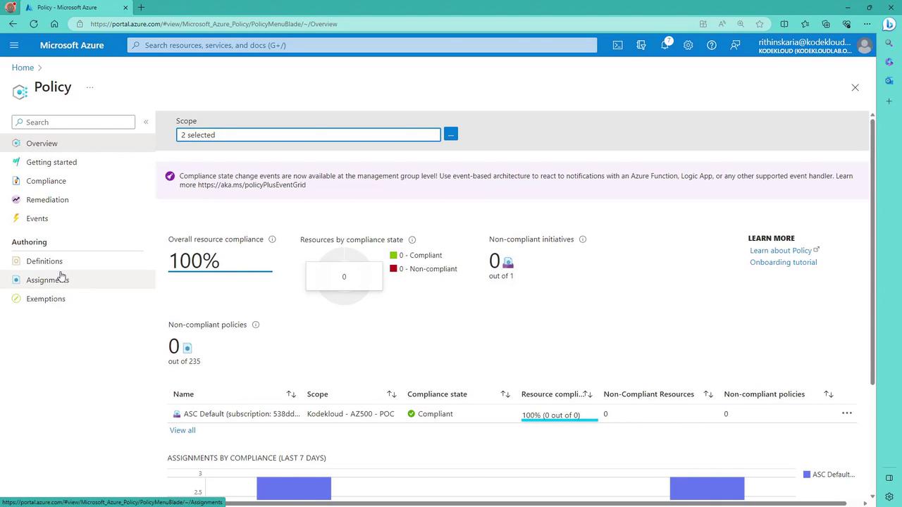Image resolution: width=902 pixels, height=507 pixels.
Task: Go to the browser home page
Action: (x=54, y=24)
